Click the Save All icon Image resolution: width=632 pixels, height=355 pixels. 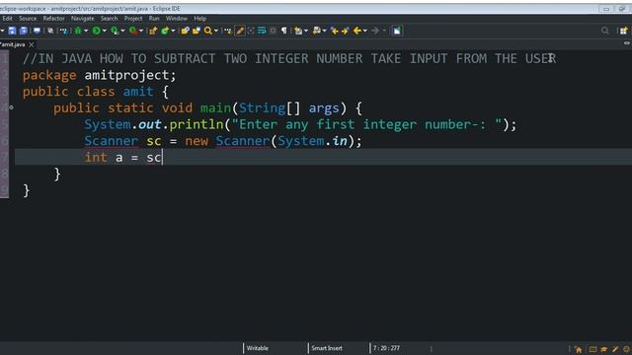tap(24, 31)
